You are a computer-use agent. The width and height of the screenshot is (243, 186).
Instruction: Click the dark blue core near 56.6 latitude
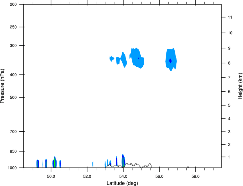click(170, 60)
